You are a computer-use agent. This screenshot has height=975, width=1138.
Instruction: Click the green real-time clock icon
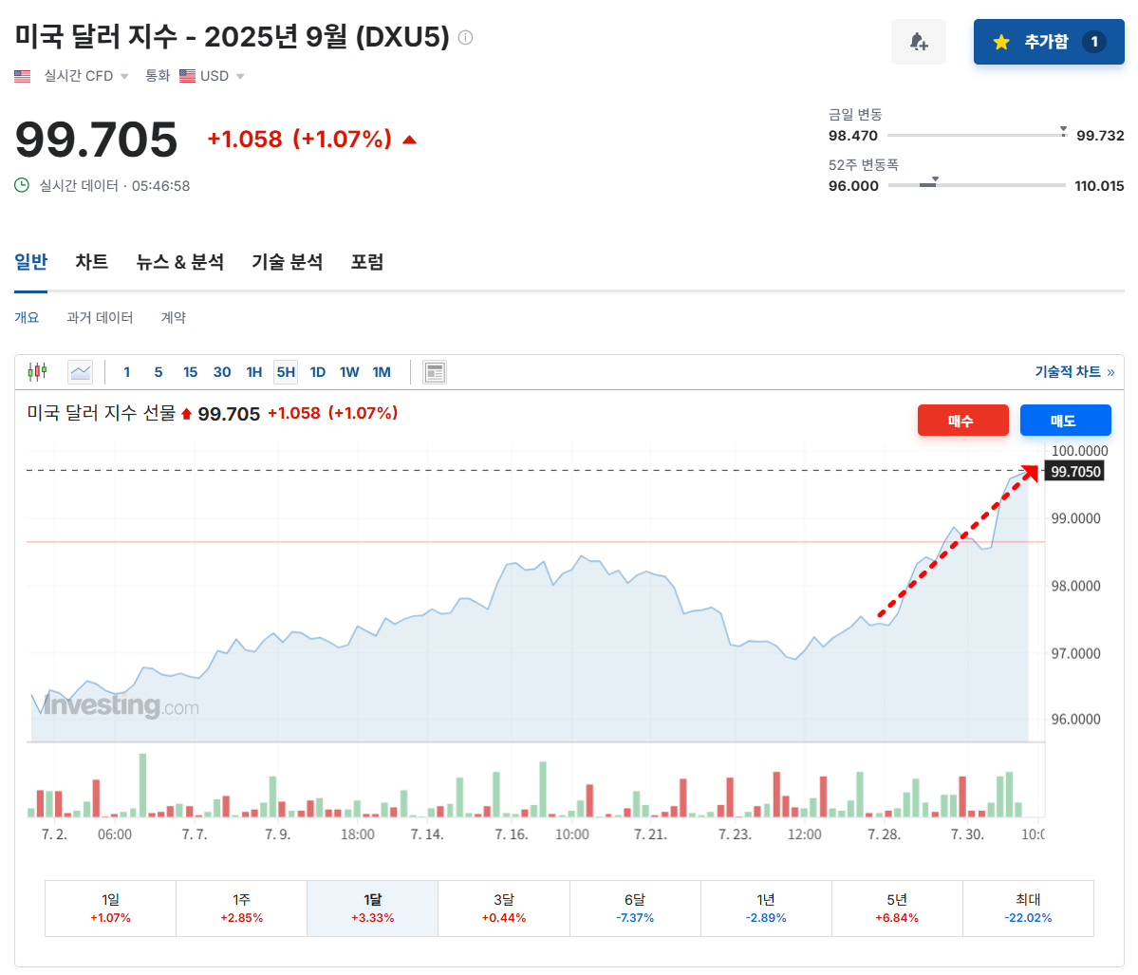[20, 185]
